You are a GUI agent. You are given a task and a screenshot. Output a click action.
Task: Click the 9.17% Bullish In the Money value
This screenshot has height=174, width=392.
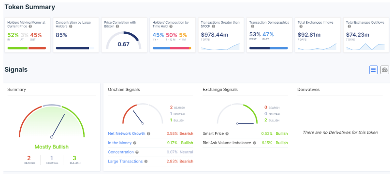click(x=180, y=143)
